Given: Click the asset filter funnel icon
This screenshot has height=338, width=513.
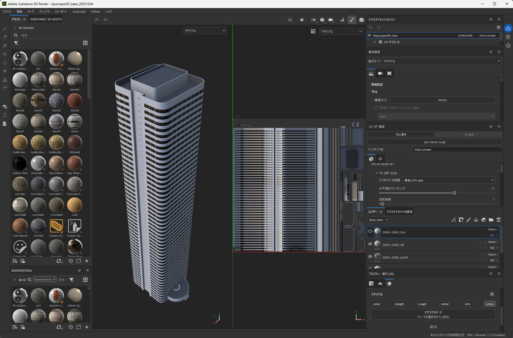Looking at the screenshot, I should [16, 43].
